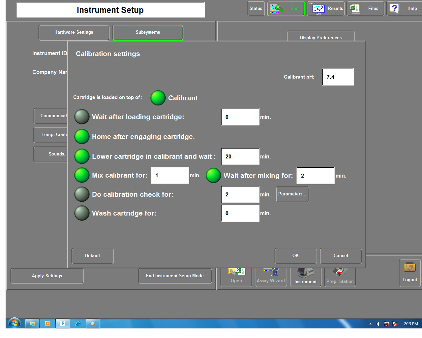Launch Windows Media Player from taskbar
This screenshot has width=422, height=338.
[47, 323]
